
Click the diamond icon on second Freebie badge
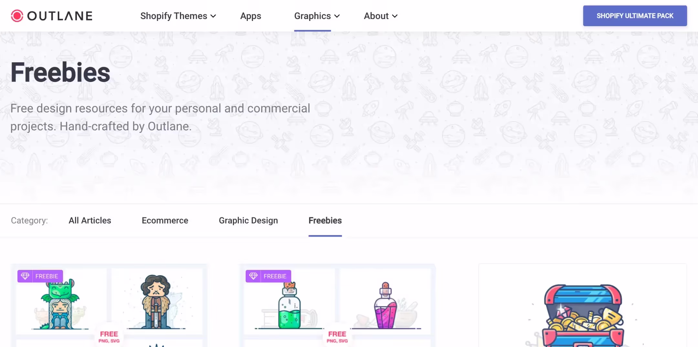(x=253, y=276)
